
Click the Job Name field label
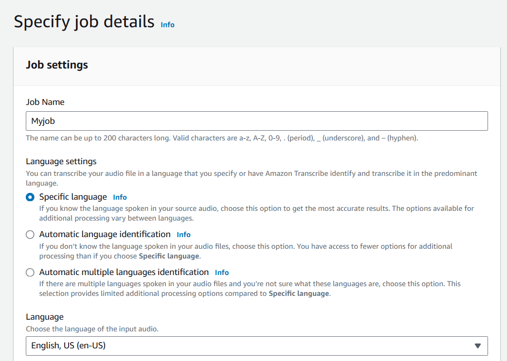[x=45, y=102]
